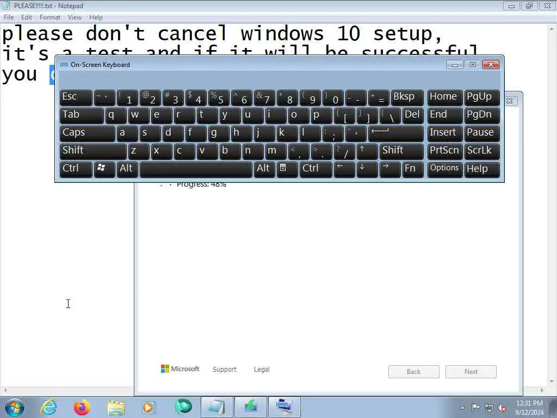
Task: Launch Internet Explorer from the taskbar
Action: click(x=48, y=407)
